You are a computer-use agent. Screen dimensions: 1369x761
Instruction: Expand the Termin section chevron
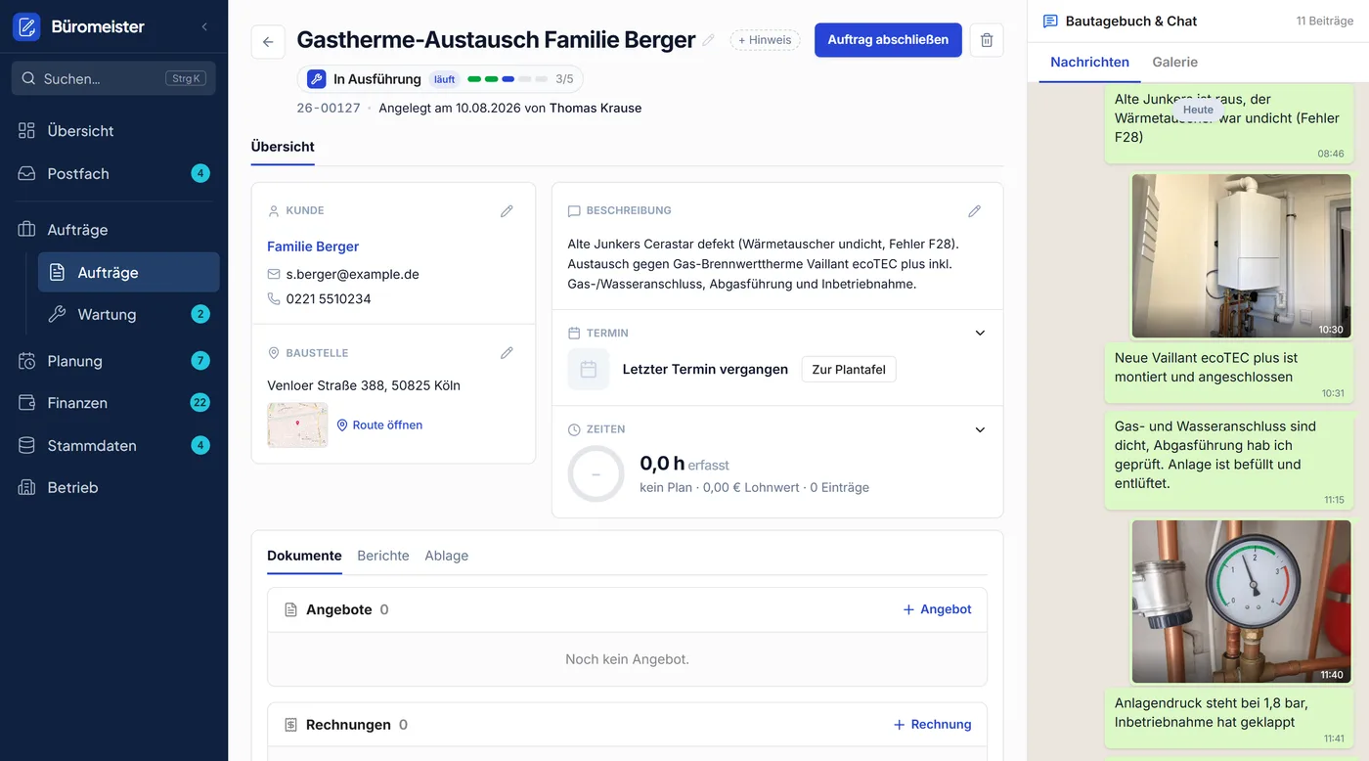pyautogui.click(x=980, y=333)
